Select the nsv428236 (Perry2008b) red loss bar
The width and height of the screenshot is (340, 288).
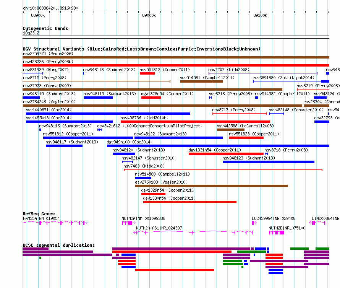[x=176, y=65]
